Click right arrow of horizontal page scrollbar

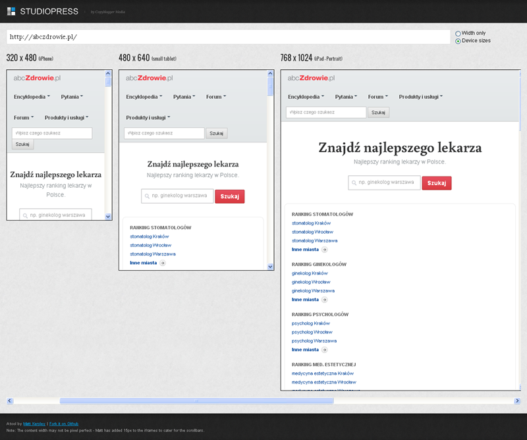(x=517, y=400)
